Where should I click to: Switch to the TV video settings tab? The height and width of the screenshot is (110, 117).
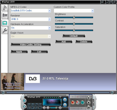click(x=5, y=23)
